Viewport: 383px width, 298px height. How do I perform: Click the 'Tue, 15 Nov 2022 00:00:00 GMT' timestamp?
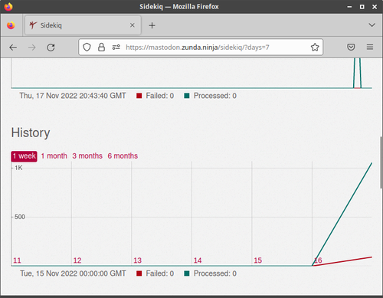(x=73, y=273)
